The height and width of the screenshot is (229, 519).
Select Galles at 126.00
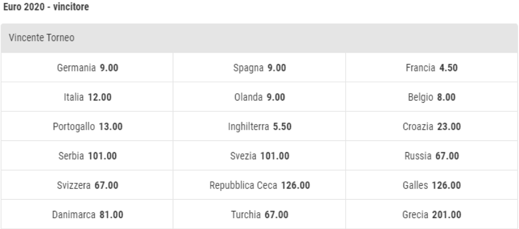pyautogui.click(x=432, y=185)
